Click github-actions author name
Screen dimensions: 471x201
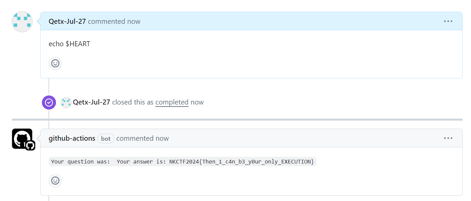(72, 138)
